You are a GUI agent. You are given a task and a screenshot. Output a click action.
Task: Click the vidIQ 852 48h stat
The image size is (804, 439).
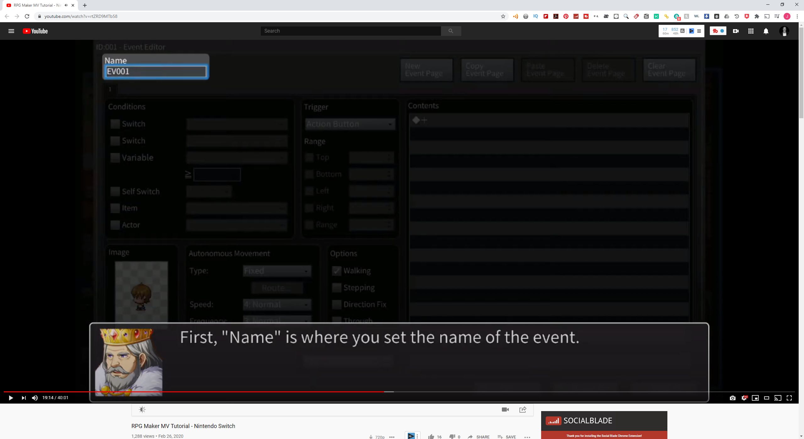[675, 31]
